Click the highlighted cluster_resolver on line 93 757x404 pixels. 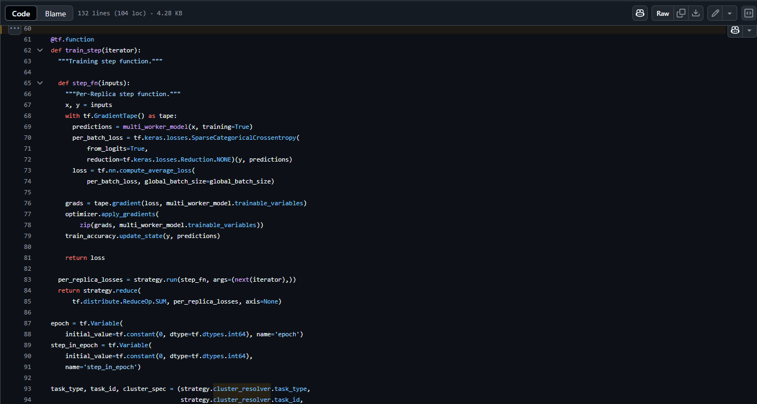242,389
